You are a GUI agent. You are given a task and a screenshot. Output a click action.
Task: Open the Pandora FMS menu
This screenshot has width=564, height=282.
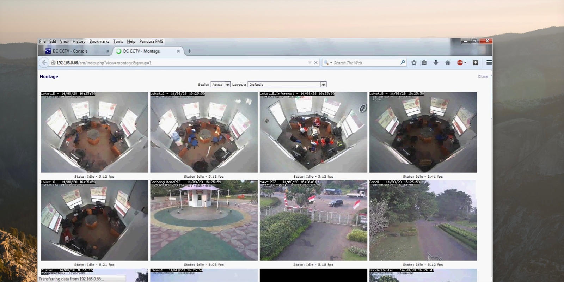point(151,41)
